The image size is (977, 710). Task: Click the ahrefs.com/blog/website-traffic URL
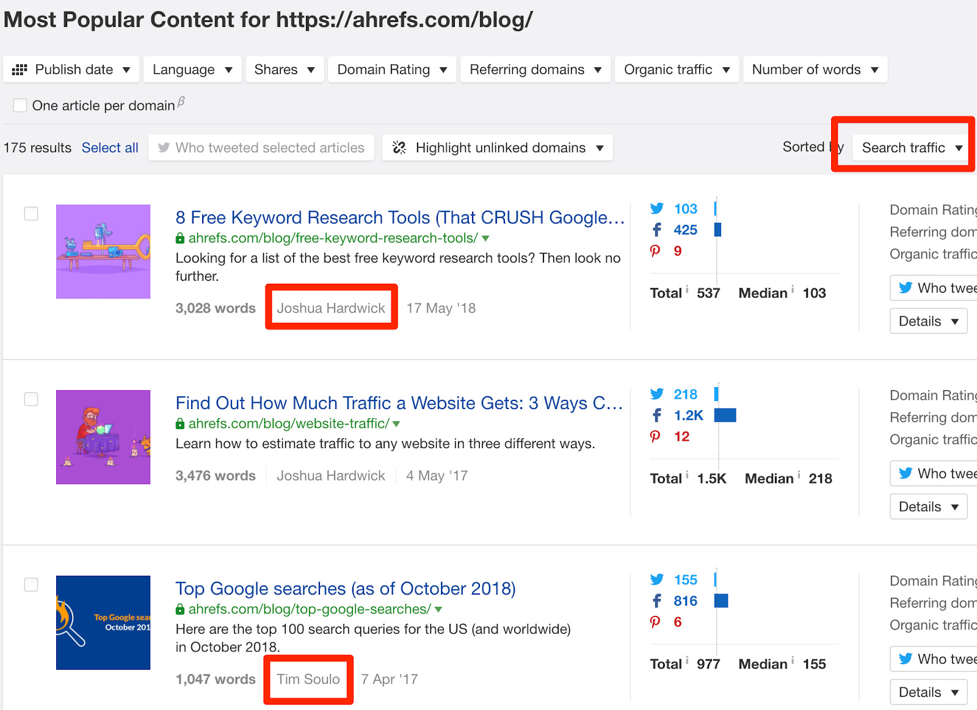289,424
